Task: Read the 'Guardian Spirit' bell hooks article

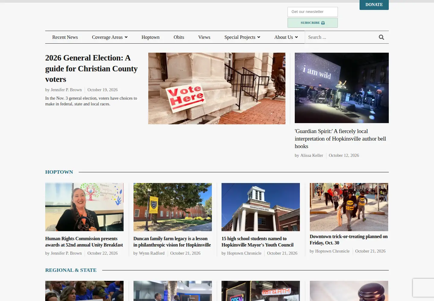Action: [x=340, y=139]
